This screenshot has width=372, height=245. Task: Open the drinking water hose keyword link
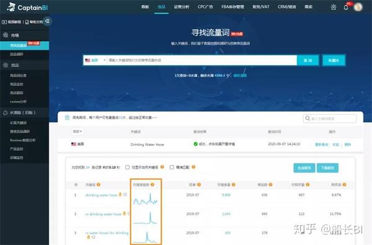101,195
